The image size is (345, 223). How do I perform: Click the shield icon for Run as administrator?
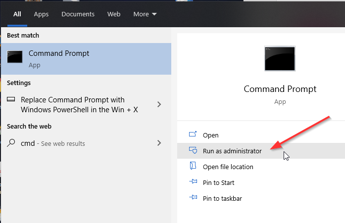coord(193,150)
